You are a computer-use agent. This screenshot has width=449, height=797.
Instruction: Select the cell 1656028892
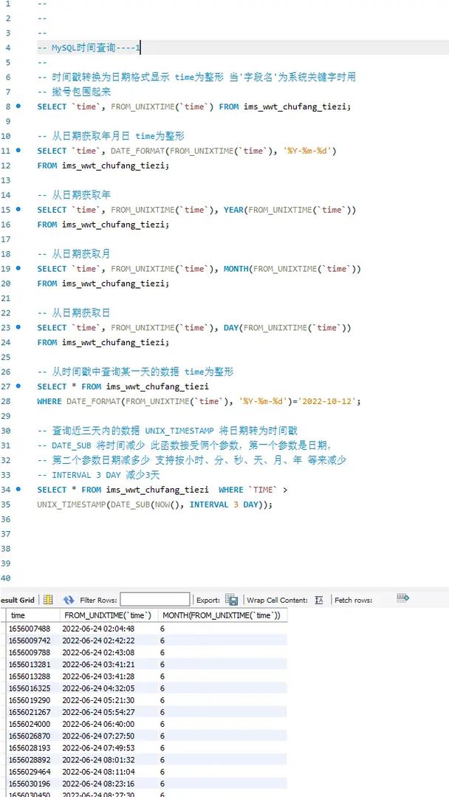(30, 759)
